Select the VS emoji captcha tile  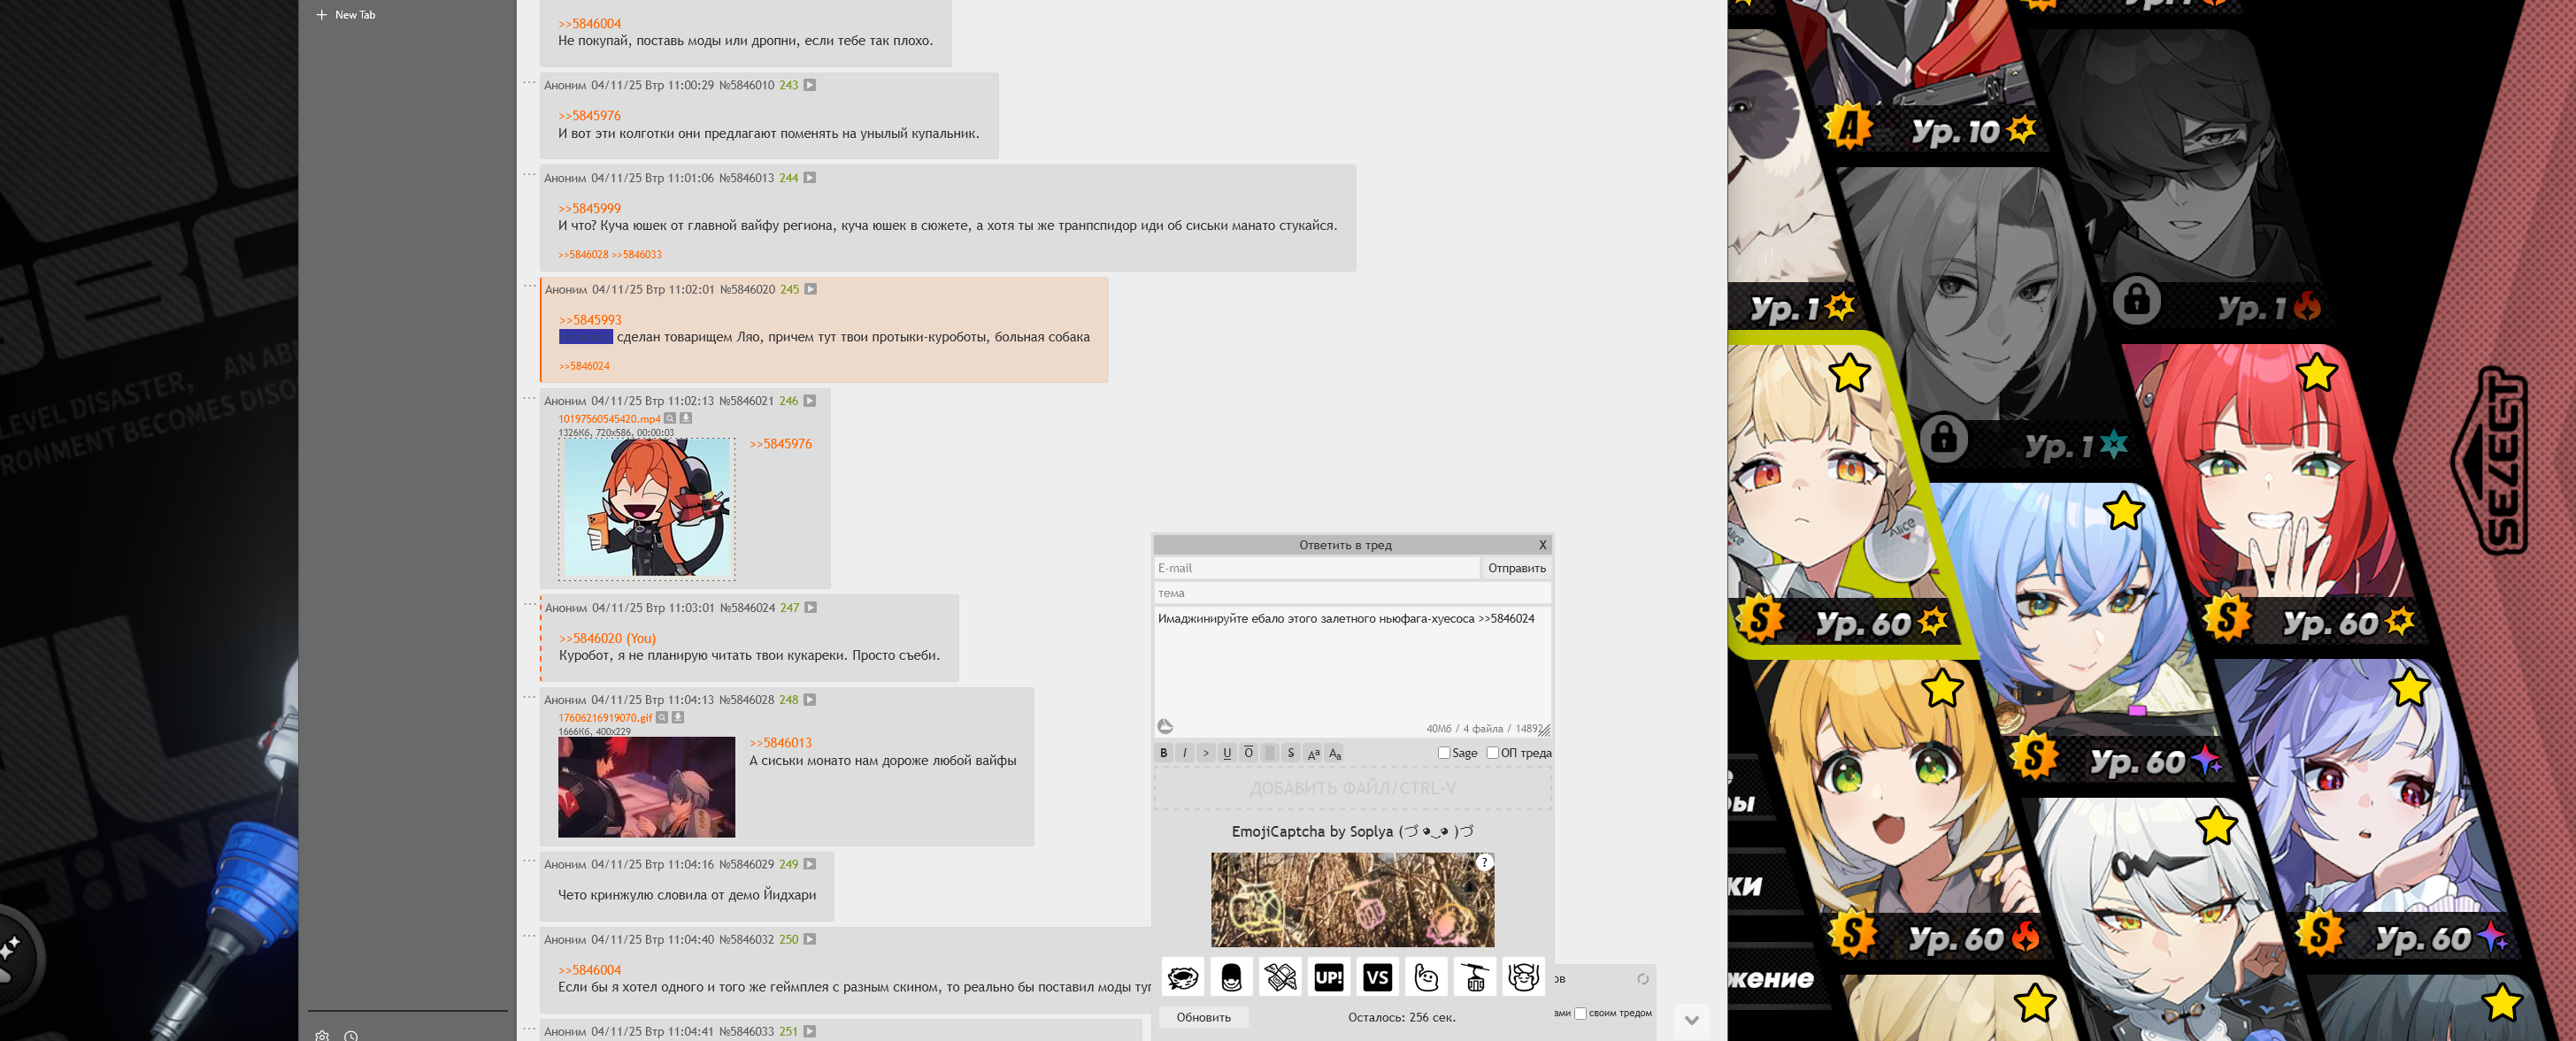coord(1377,977)
